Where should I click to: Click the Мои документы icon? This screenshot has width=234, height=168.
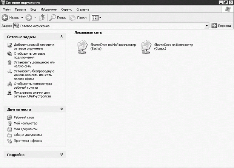tap(9, 129)
